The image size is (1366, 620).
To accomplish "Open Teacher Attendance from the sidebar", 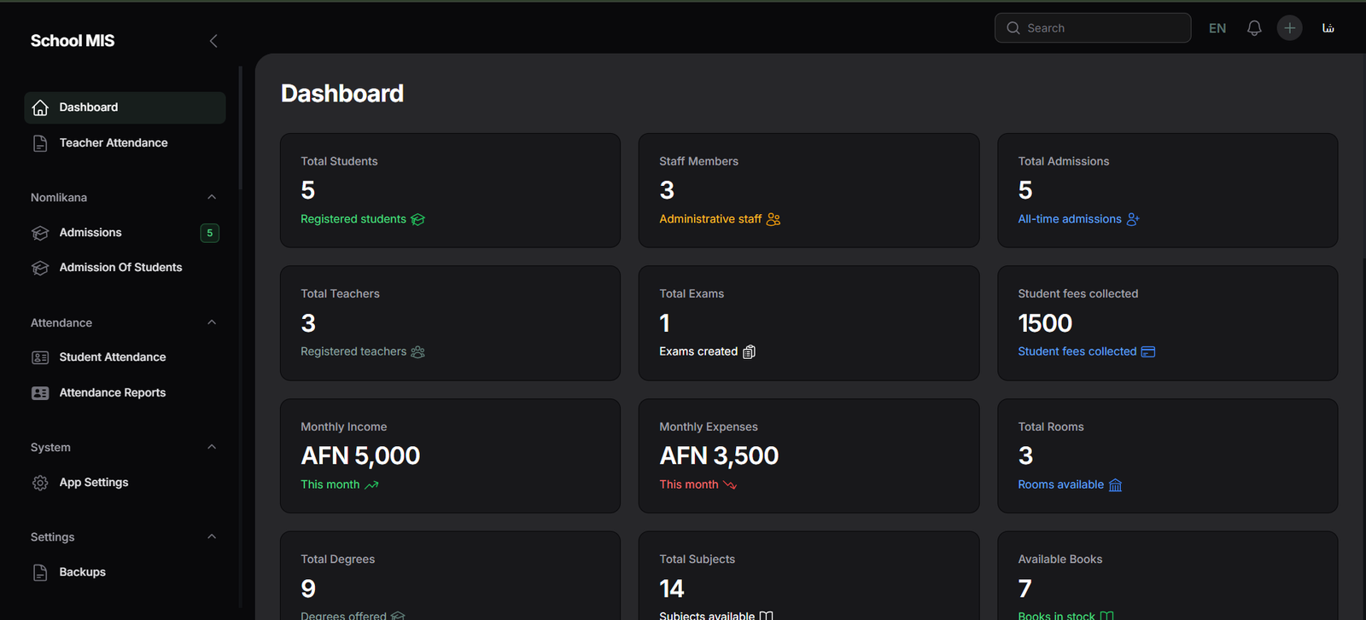I will tap(113, 142).
